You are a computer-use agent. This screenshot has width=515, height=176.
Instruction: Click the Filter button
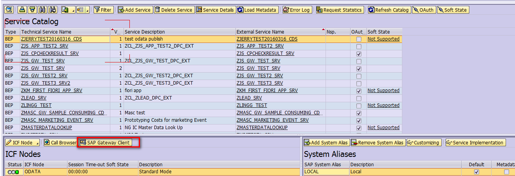103,10
